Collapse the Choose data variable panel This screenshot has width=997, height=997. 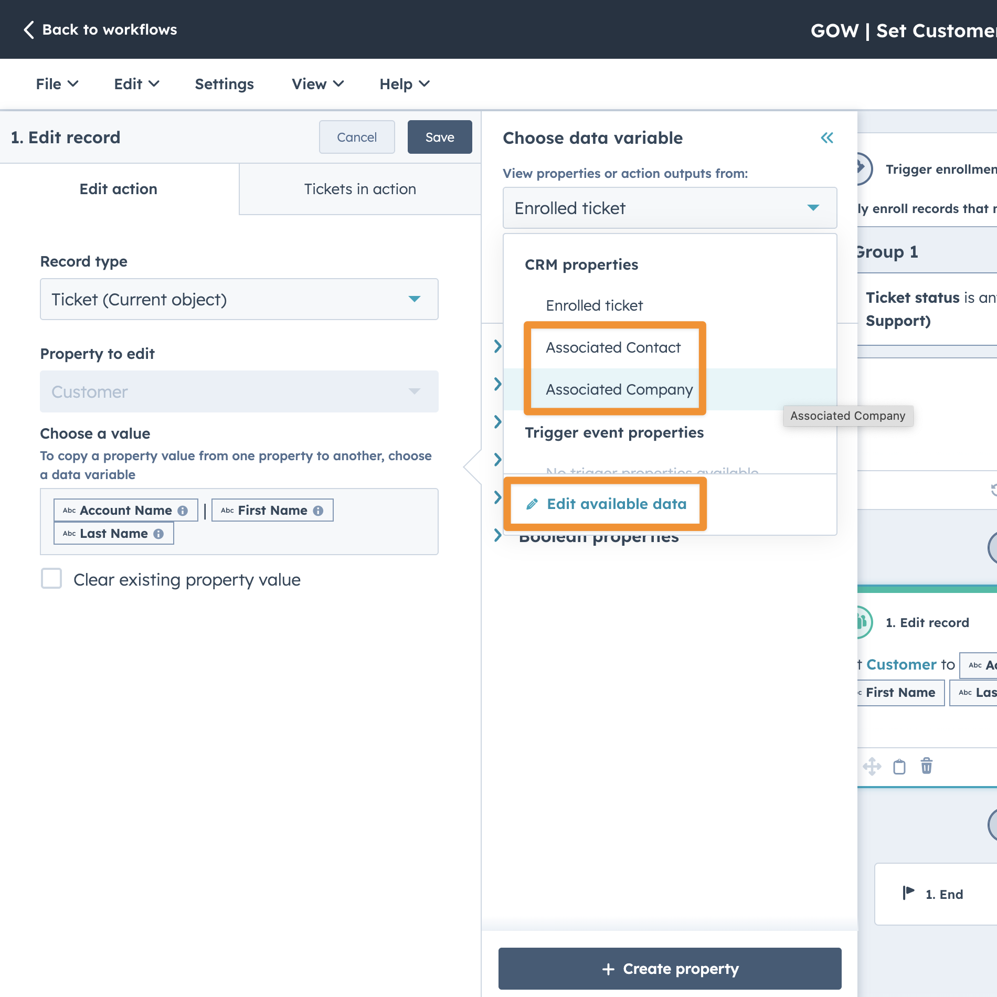point(827,138)
